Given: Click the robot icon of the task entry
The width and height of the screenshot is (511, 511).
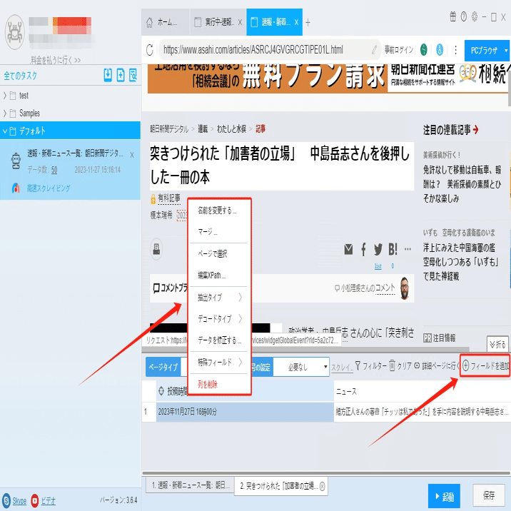Looking at the screenshot, I should pos(16,161).
